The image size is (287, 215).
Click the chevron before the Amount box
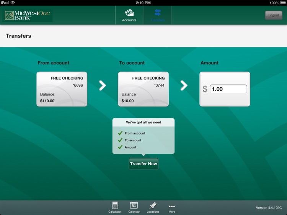tap(184, 85)
